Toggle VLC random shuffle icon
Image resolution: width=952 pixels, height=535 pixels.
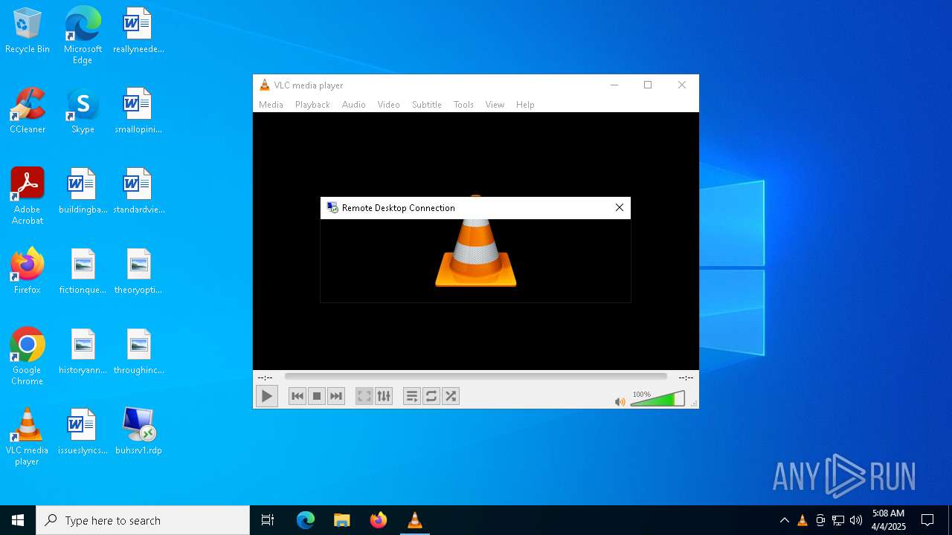pos(451,396)
